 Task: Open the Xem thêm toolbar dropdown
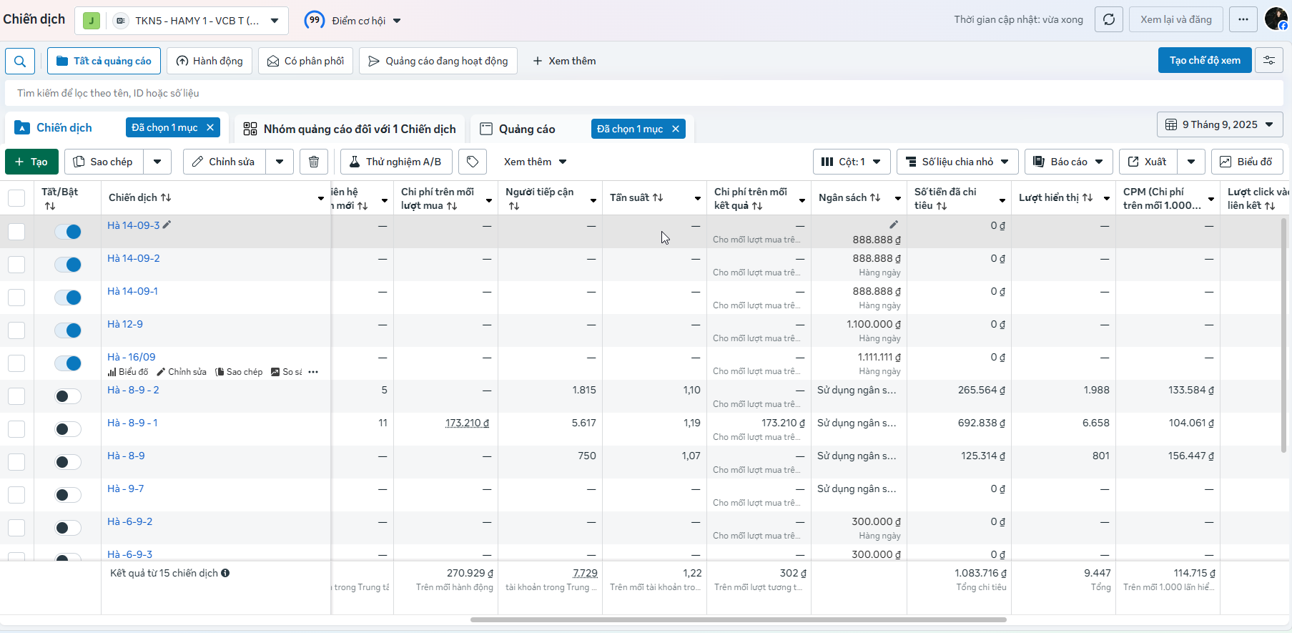[x=536, y=162]
